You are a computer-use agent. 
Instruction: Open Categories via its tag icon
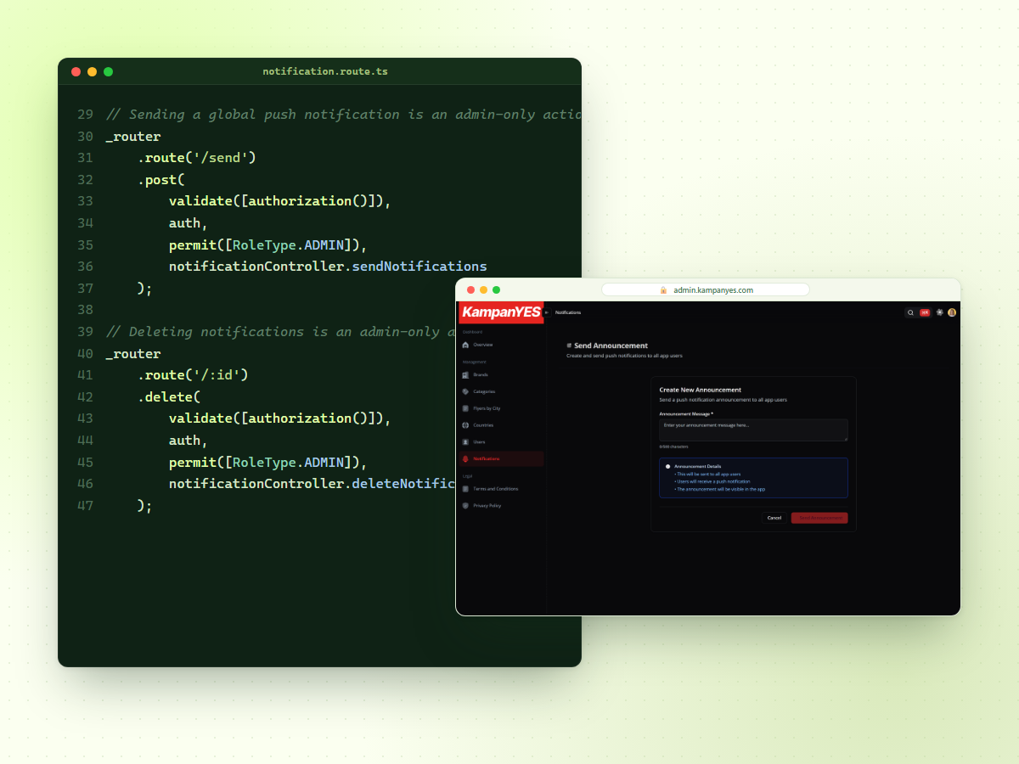(465, 391)
